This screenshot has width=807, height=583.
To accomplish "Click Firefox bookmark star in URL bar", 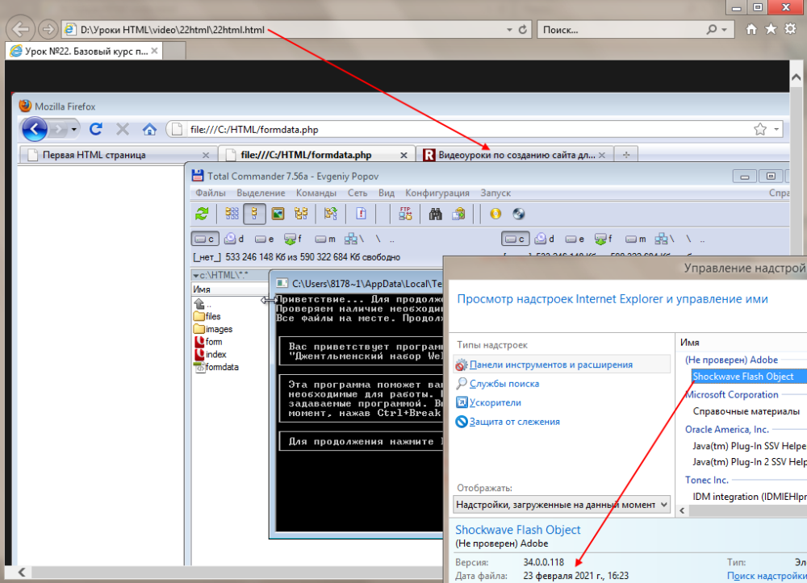I will [x=760, y=129].
